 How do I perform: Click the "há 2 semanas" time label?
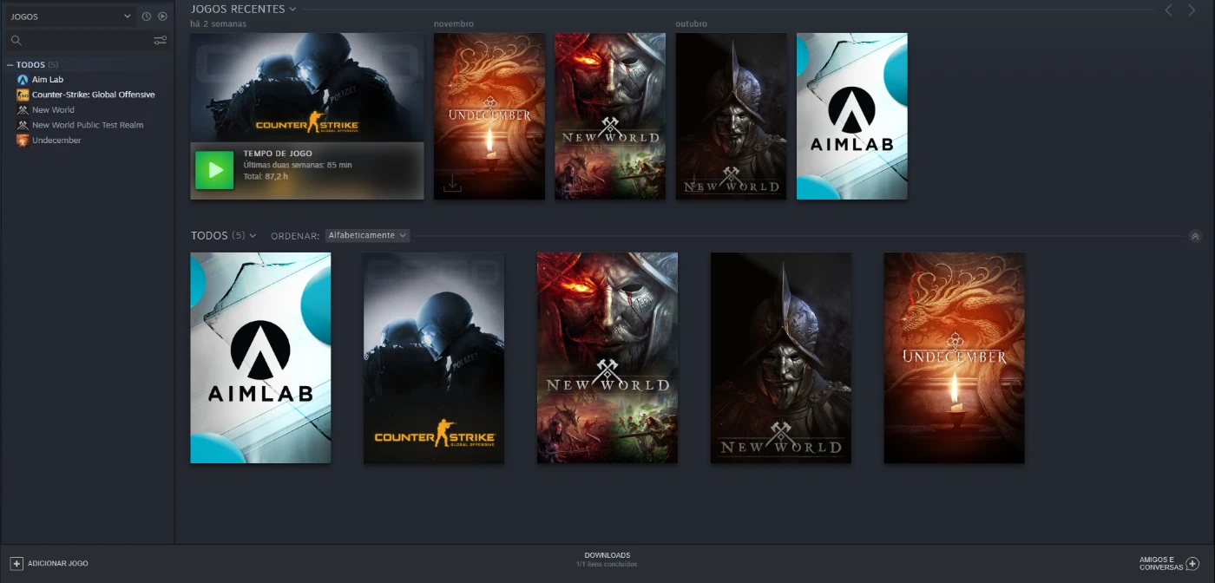tap(219, 23)
